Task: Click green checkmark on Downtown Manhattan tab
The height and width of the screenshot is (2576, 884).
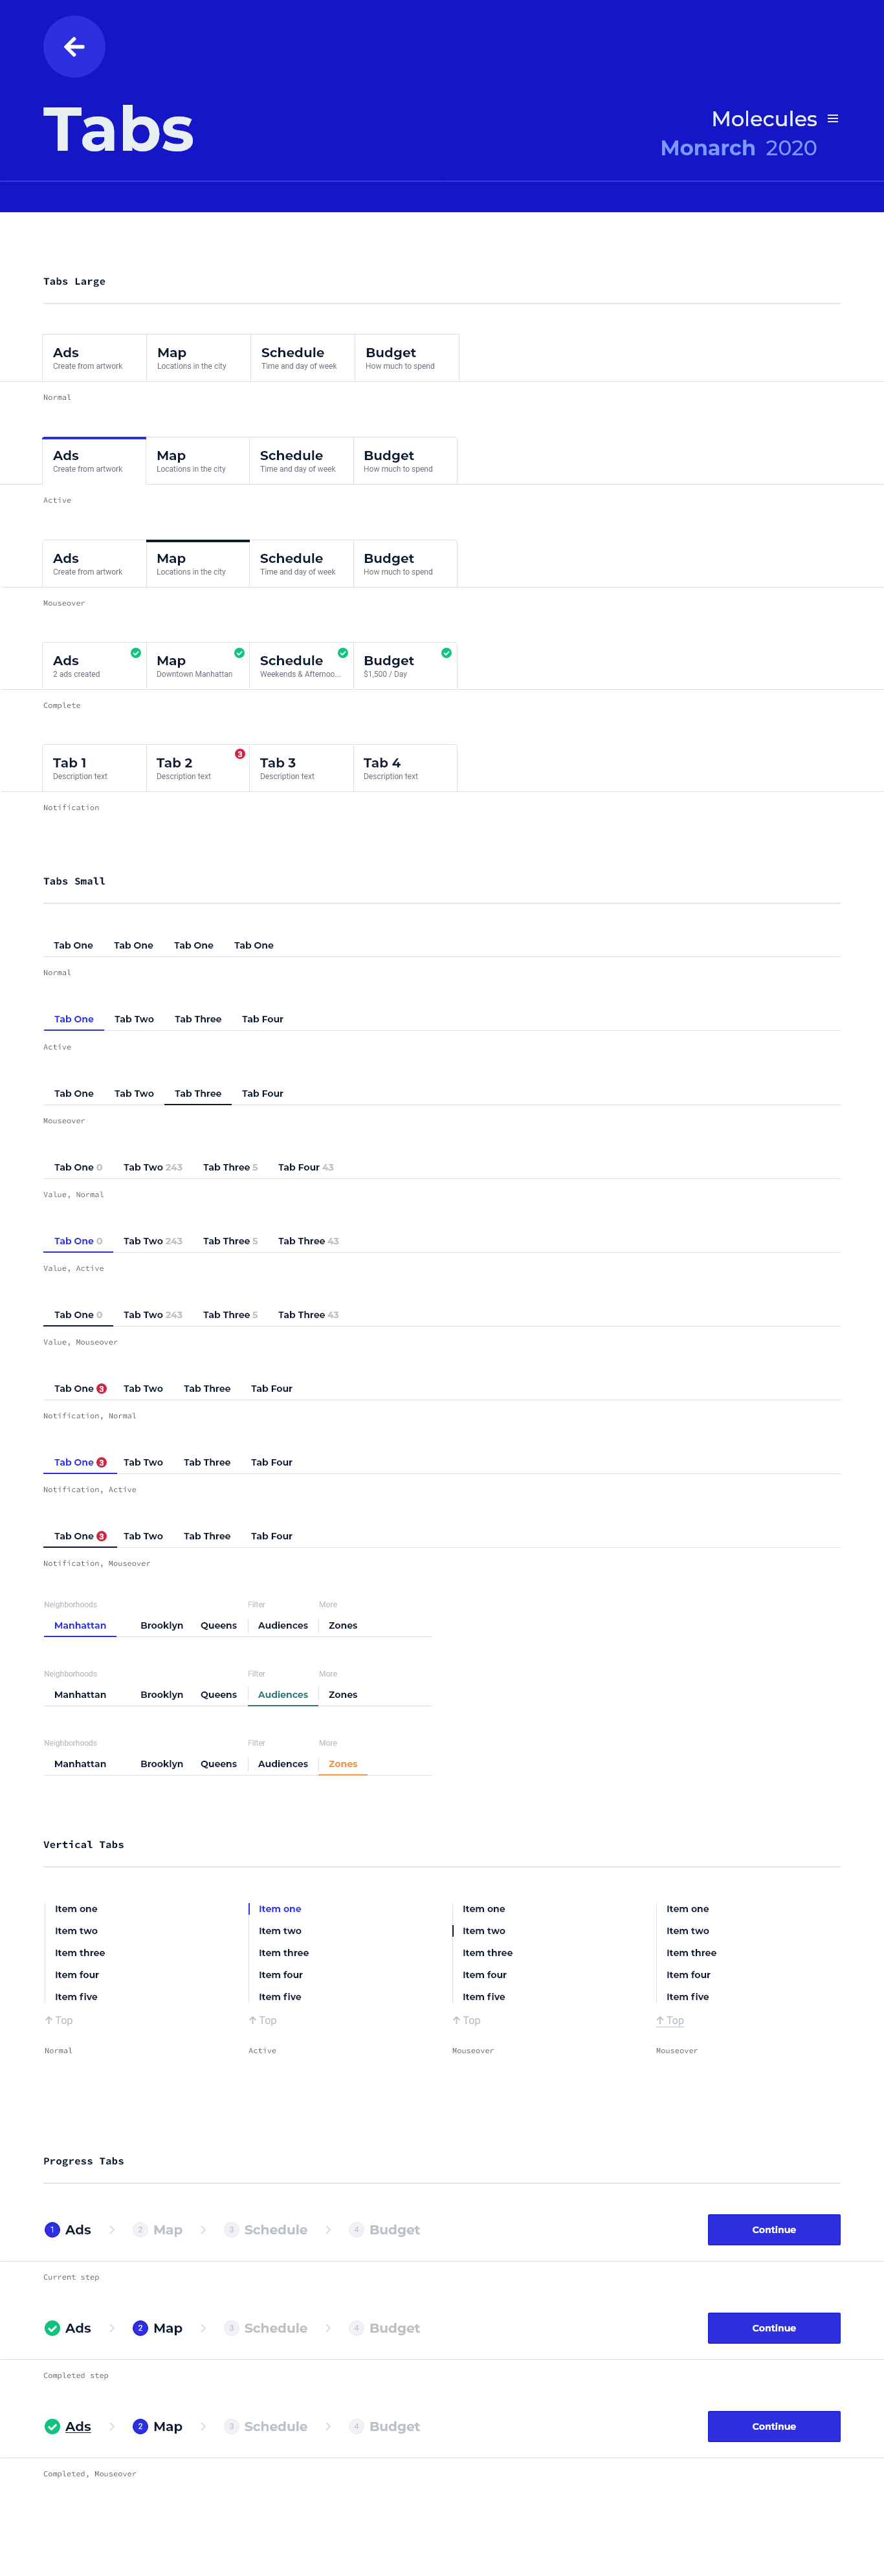Action: (239, 653)
